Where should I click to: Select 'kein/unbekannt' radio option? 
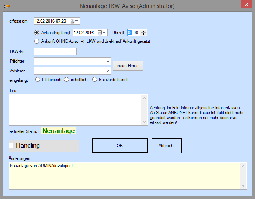click(95, 80)
